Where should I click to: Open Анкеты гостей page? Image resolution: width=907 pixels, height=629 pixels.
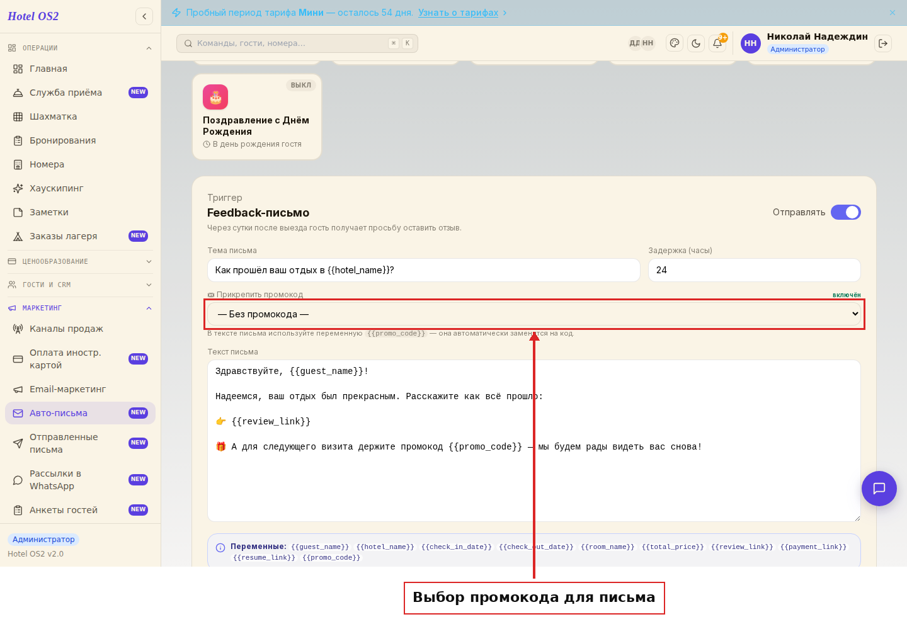(x=80, y=510)
